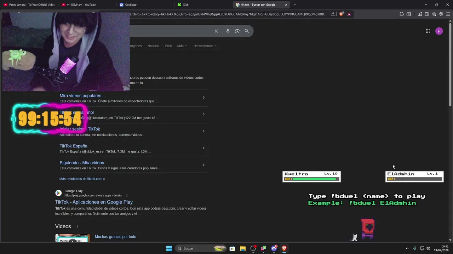The image size is (453, 254).
Task: Click the Xveltro green HP bar
Action: pyautogui.click(x=314, y=179)
